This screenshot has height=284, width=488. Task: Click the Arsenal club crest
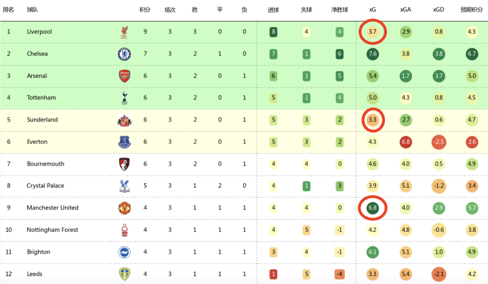pos(125,76)
